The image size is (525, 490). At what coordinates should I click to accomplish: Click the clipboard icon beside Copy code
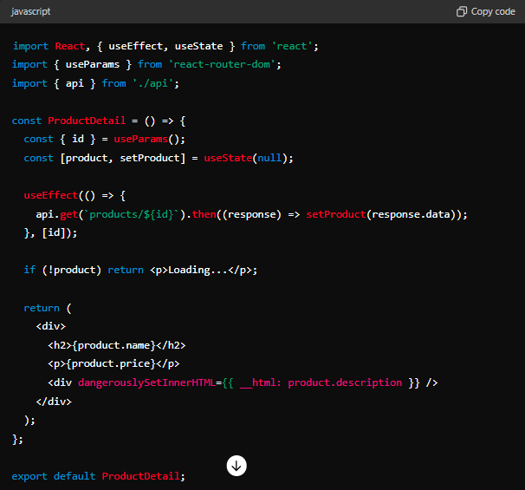click(x=462, y=11)
